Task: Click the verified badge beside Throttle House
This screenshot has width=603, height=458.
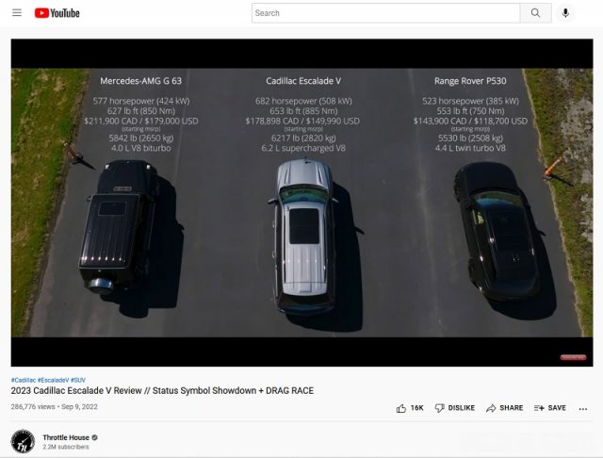Action: pos(94,437)
